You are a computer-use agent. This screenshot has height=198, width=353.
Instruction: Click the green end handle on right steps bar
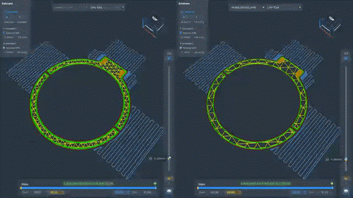[x=332, y=184]
